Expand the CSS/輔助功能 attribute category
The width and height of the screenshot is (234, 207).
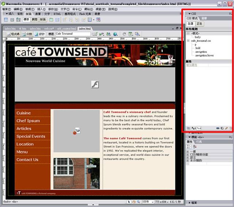pos(188,154)
